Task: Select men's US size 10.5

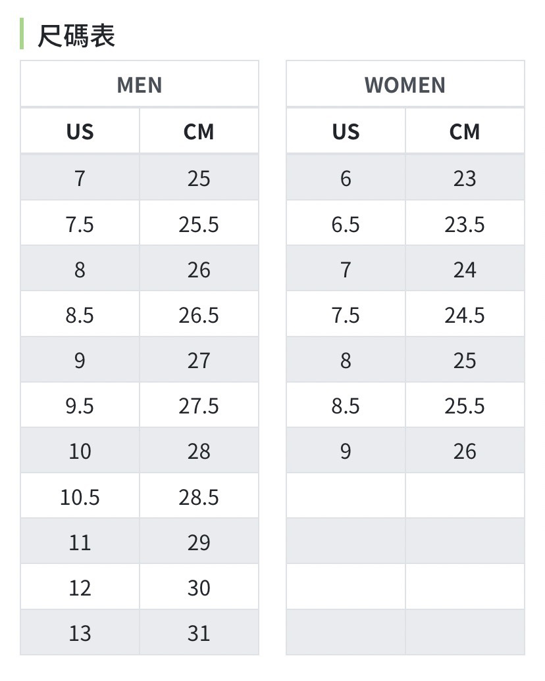Action: point(80,498)
